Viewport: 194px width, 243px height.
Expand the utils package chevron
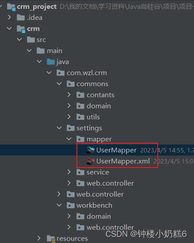69,117
